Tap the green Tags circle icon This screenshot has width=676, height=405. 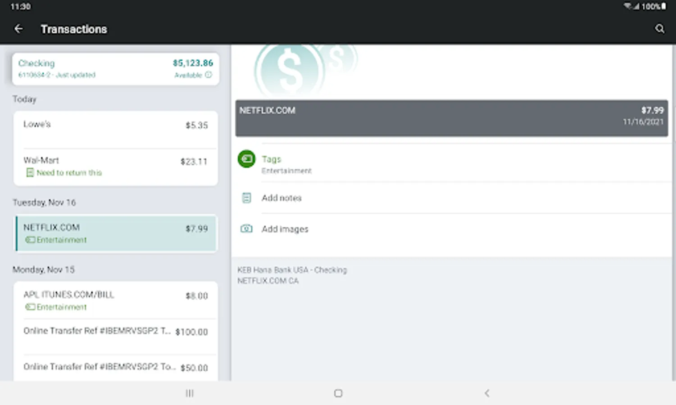[246, 159]
